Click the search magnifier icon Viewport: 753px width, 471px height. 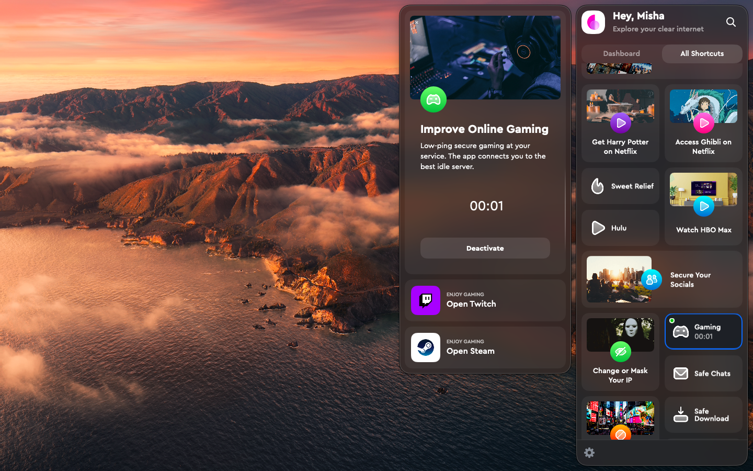click(x=731, y=22)
